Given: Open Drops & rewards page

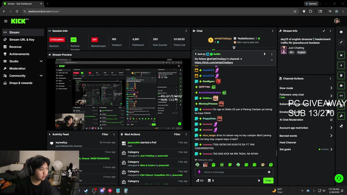Looking at the screenshot, I should (23, 83).
